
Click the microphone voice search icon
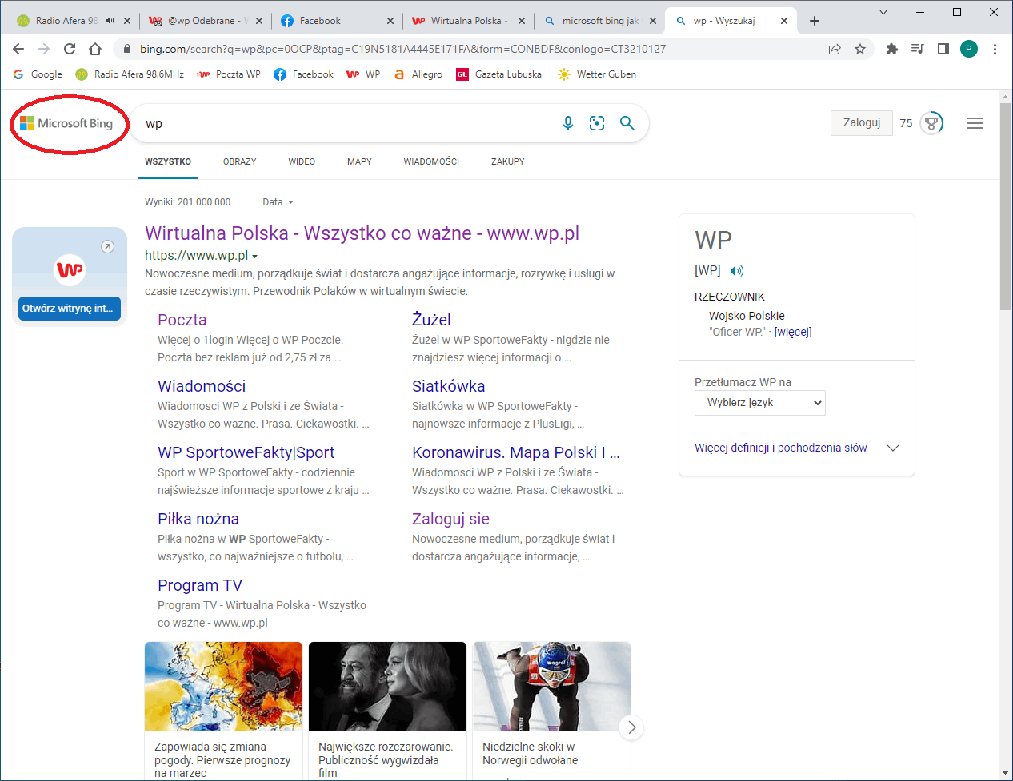[x=568, y=123]
